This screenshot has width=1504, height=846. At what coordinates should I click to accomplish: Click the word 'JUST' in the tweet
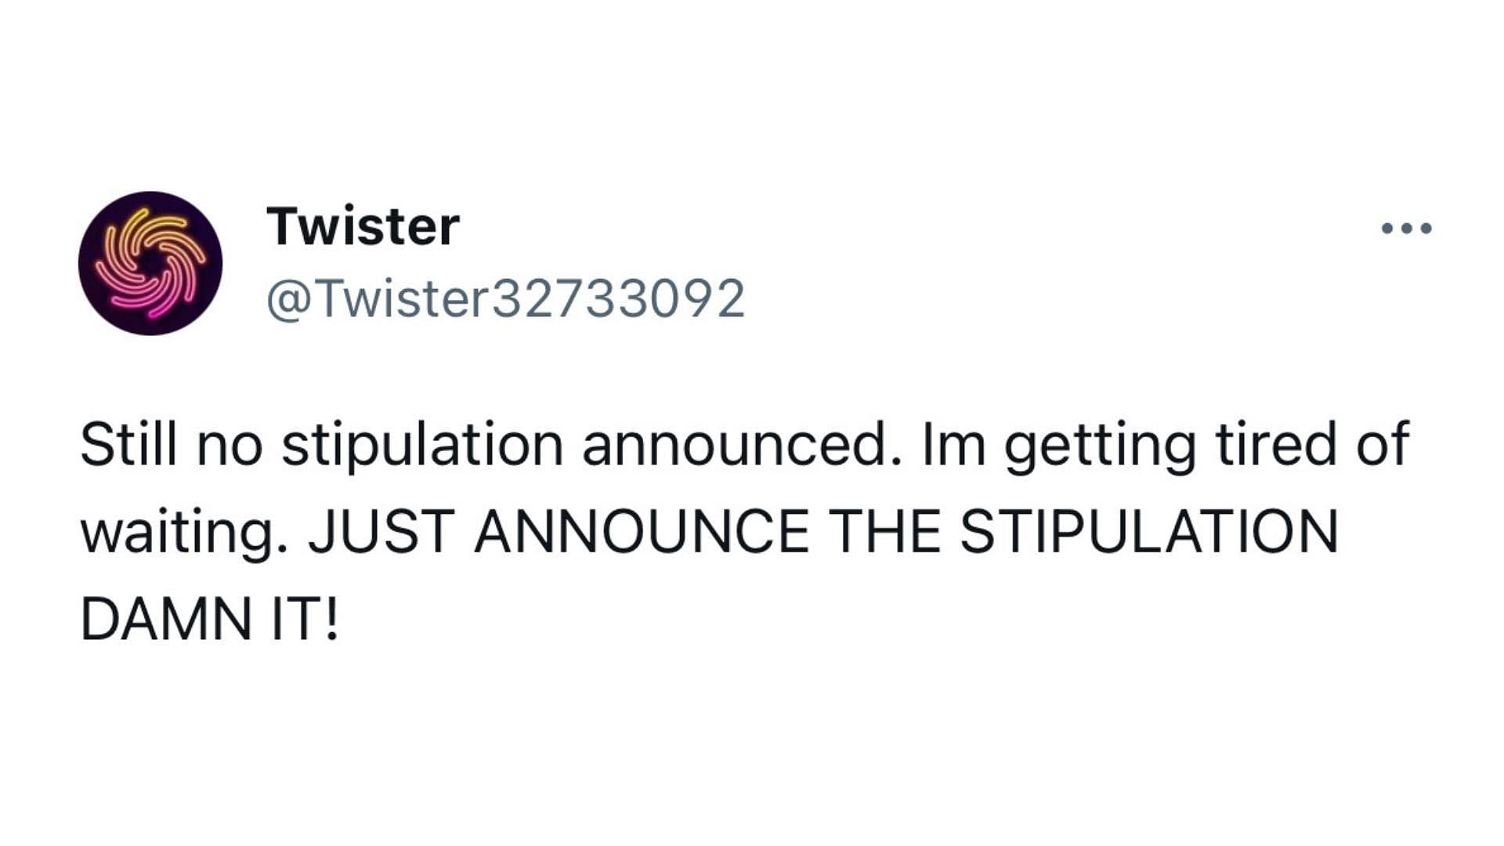point(381,531)
